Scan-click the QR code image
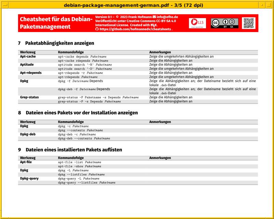 tap(249, 23)
